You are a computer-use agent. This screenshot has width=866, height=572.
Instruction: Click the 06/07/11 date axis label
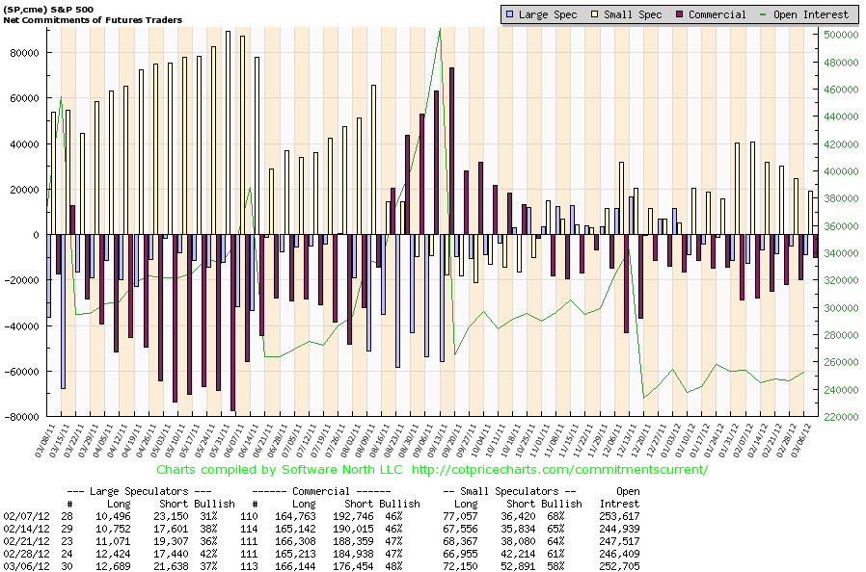(234, 440)
